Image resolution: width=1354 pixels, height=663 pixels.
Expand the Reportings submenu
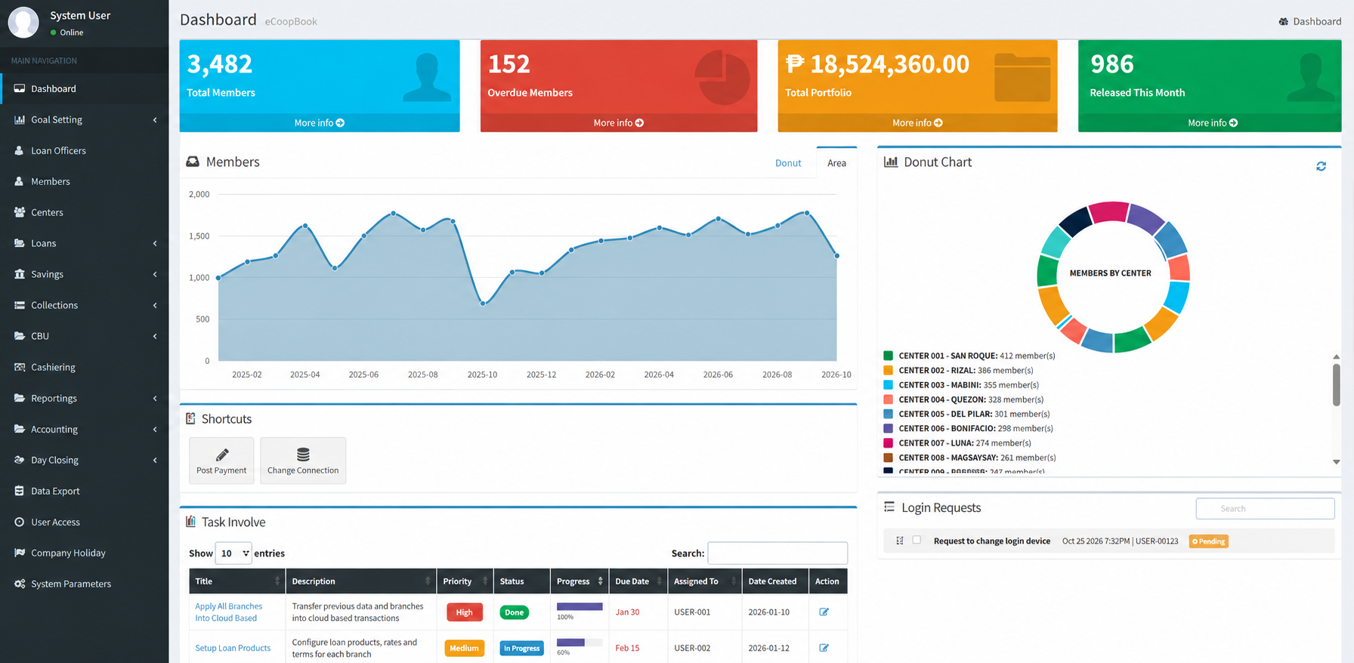tap(85, 398)
